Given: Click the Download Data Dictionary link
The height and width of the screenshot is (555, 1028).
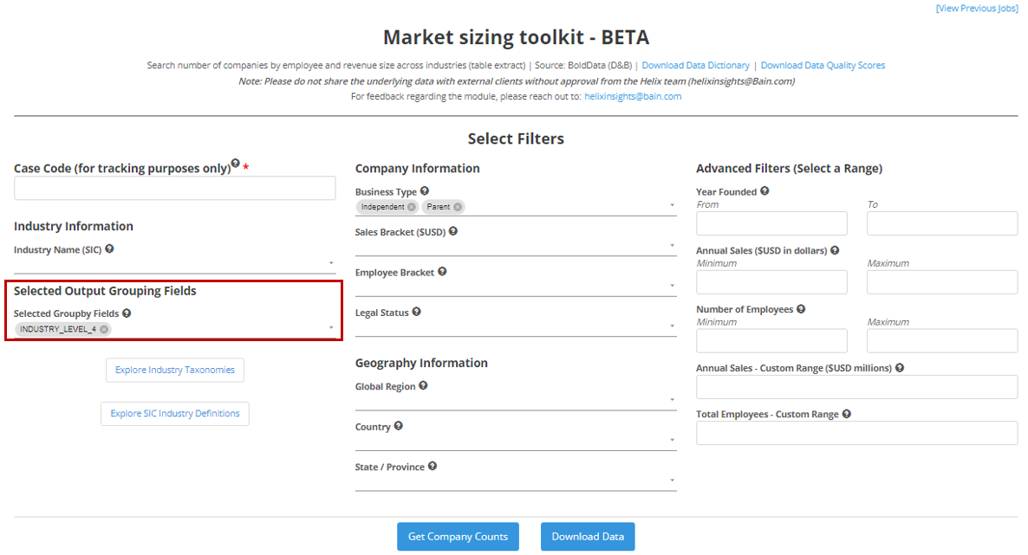Looking at the screenshot, I should tap(695, 66).
